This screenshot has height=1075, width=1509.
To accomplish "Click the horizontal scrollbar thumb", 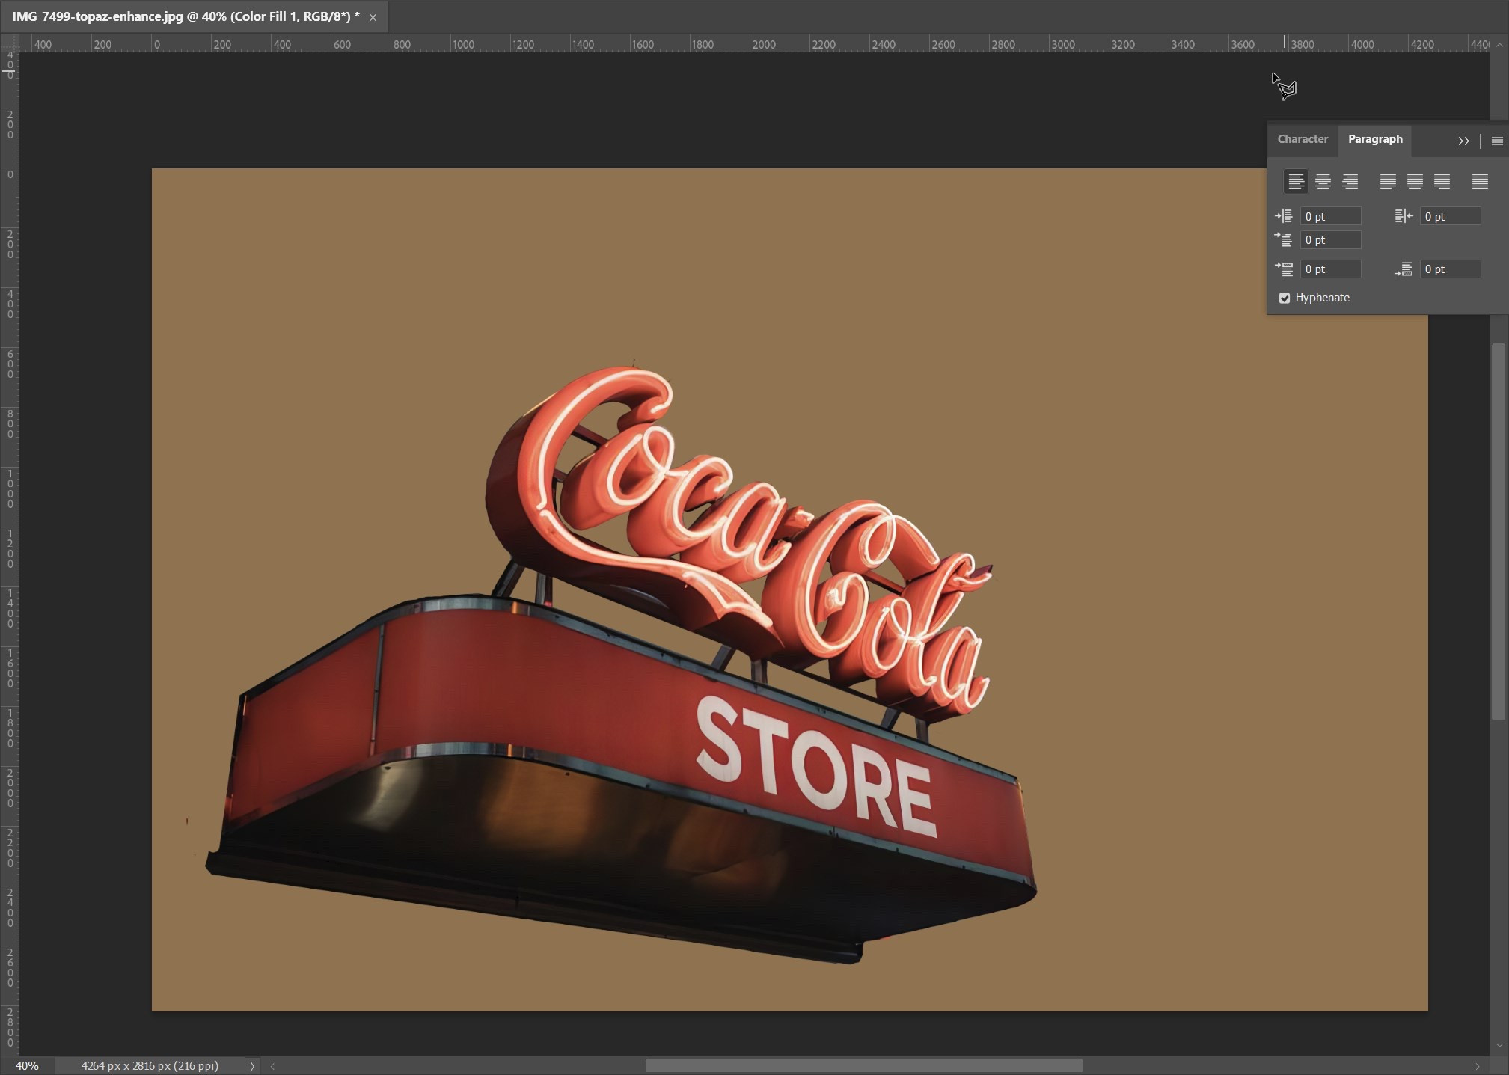I will 864,1065.
